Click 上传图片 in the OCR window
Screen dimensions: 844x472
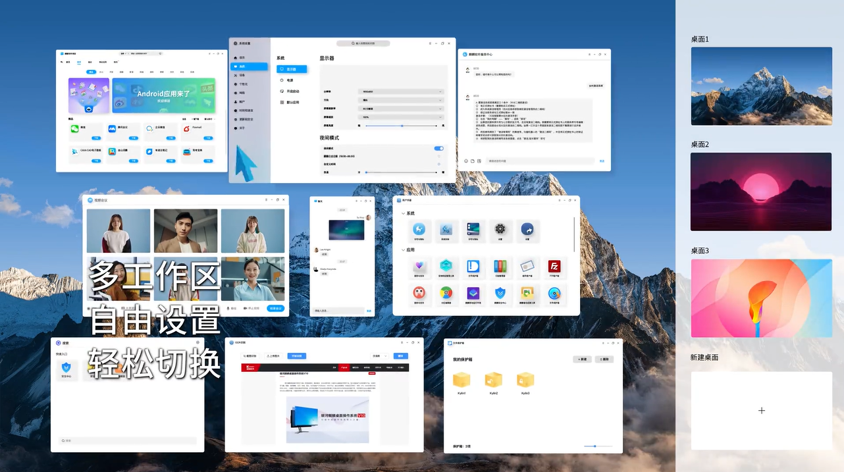[x=273, y=356]
